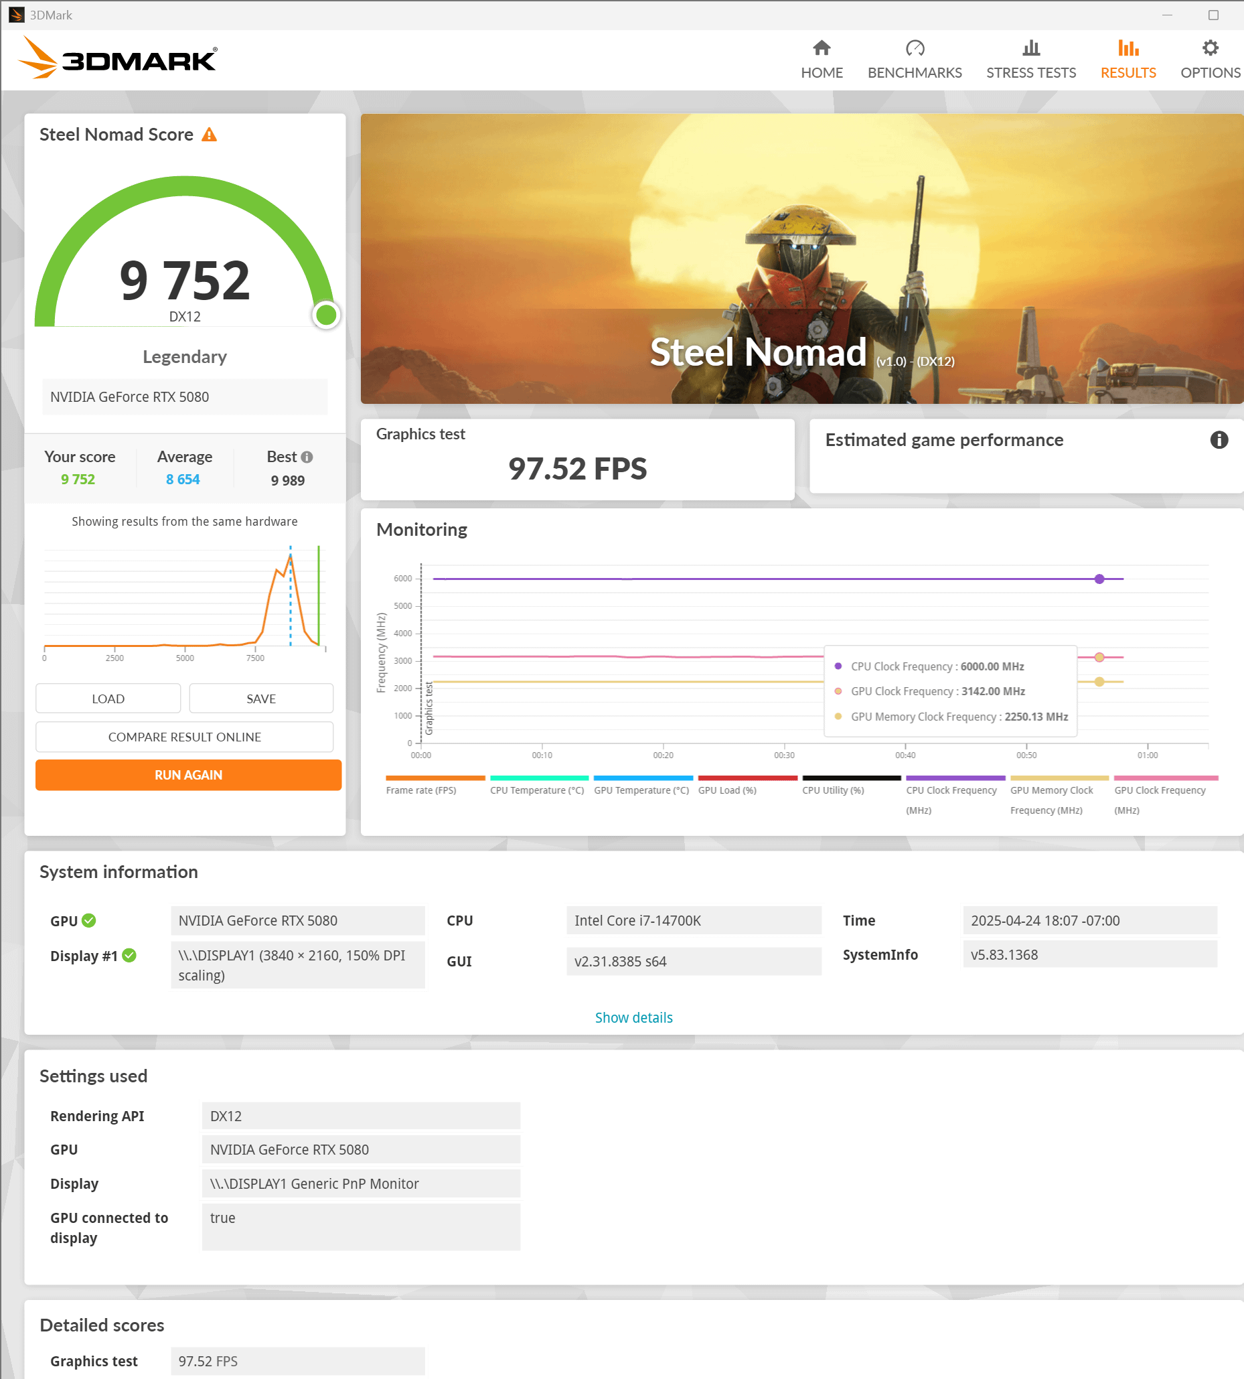Click the Rendering API DX12 field

coord(361,1116)
